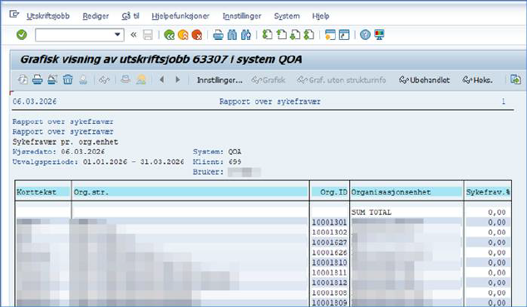Open the Gå til menu
Screen dimensions: 527x307
click(131, 16)
